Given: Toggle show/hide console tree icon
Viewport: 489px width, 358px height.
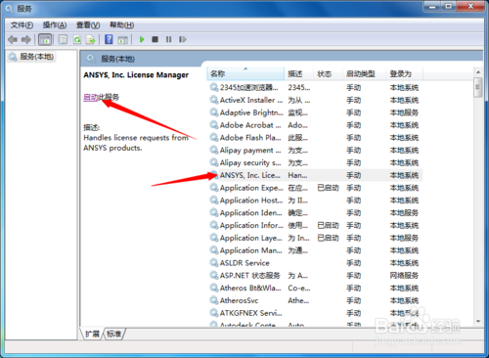Looking at the screenshot, I should pos(45,40).
